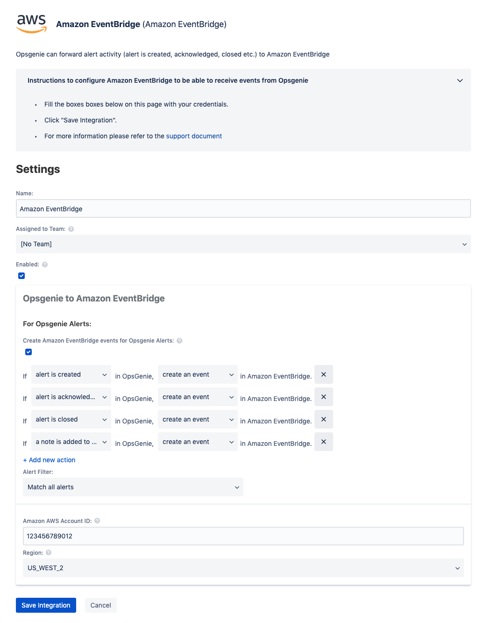Image resolution: width=485 pixels, height=623 pixels.
Task: Open help icon for Create Amazon EventBridge events
Action: click(x=179, y=341)
